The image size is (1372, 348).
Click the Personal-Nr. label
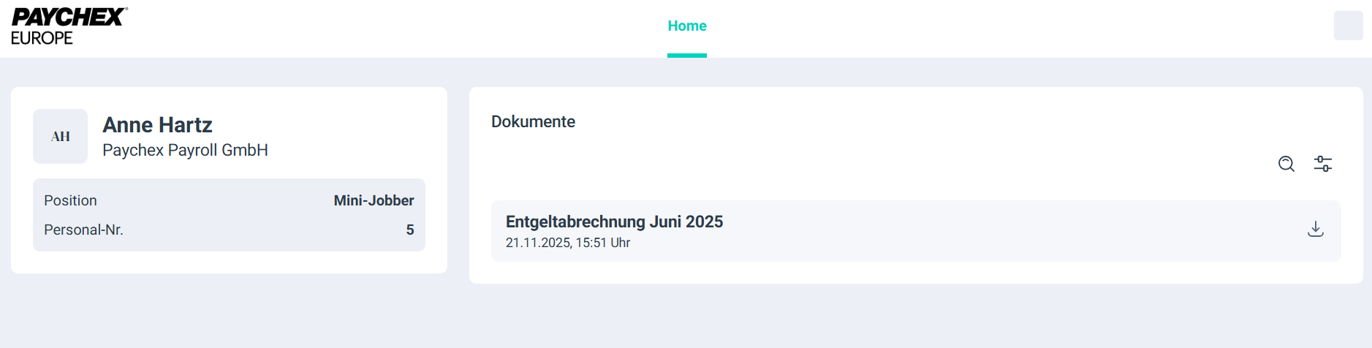(83, 230)
